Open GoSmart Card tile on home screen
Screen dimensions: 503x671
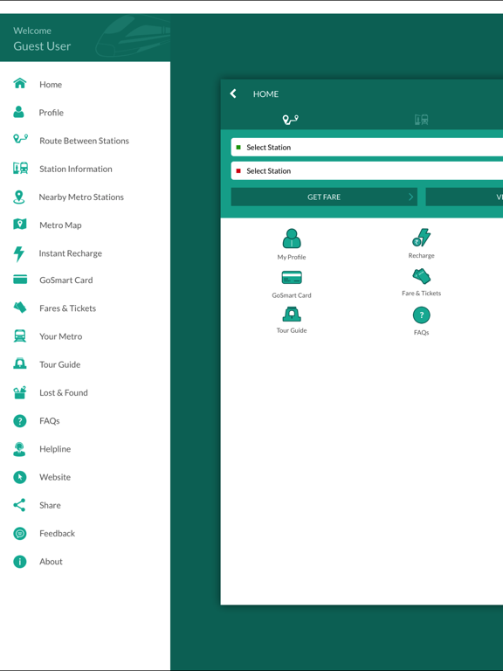292,284
